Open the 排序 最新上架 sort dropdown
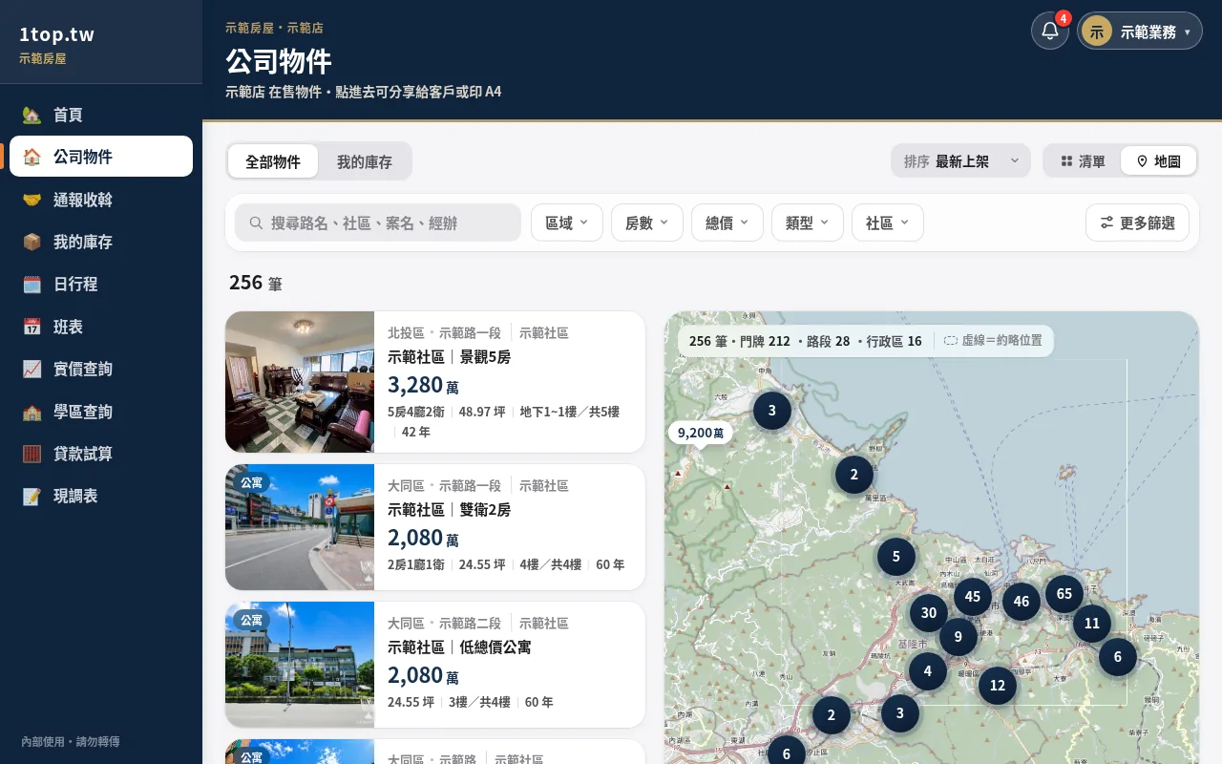 pyautogui.click(x=960, y=161)
